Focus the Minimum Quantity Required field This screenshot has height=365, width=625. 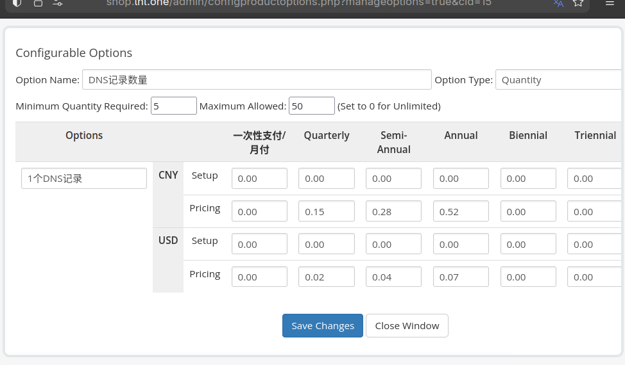173,106
